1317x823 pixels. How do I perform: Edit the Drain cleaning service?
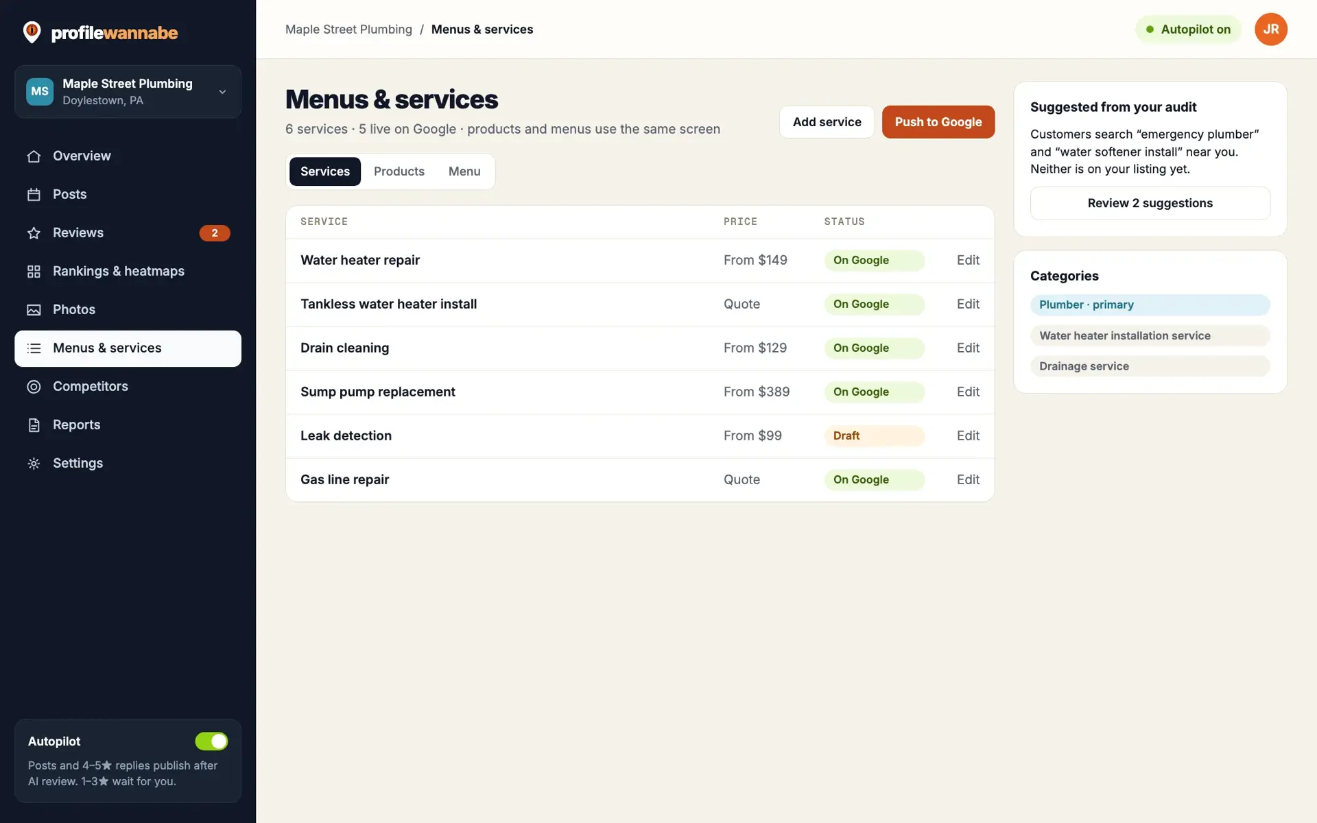968,348
